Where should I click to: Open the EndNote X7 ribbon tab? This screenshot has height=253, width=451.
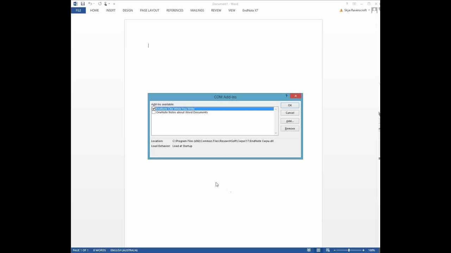tap(250, 10)
